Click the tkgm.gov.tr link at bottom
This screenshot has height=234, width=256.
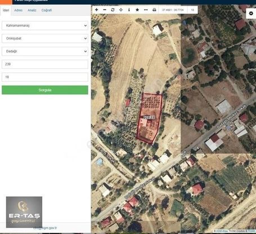[x=45, y=228]
